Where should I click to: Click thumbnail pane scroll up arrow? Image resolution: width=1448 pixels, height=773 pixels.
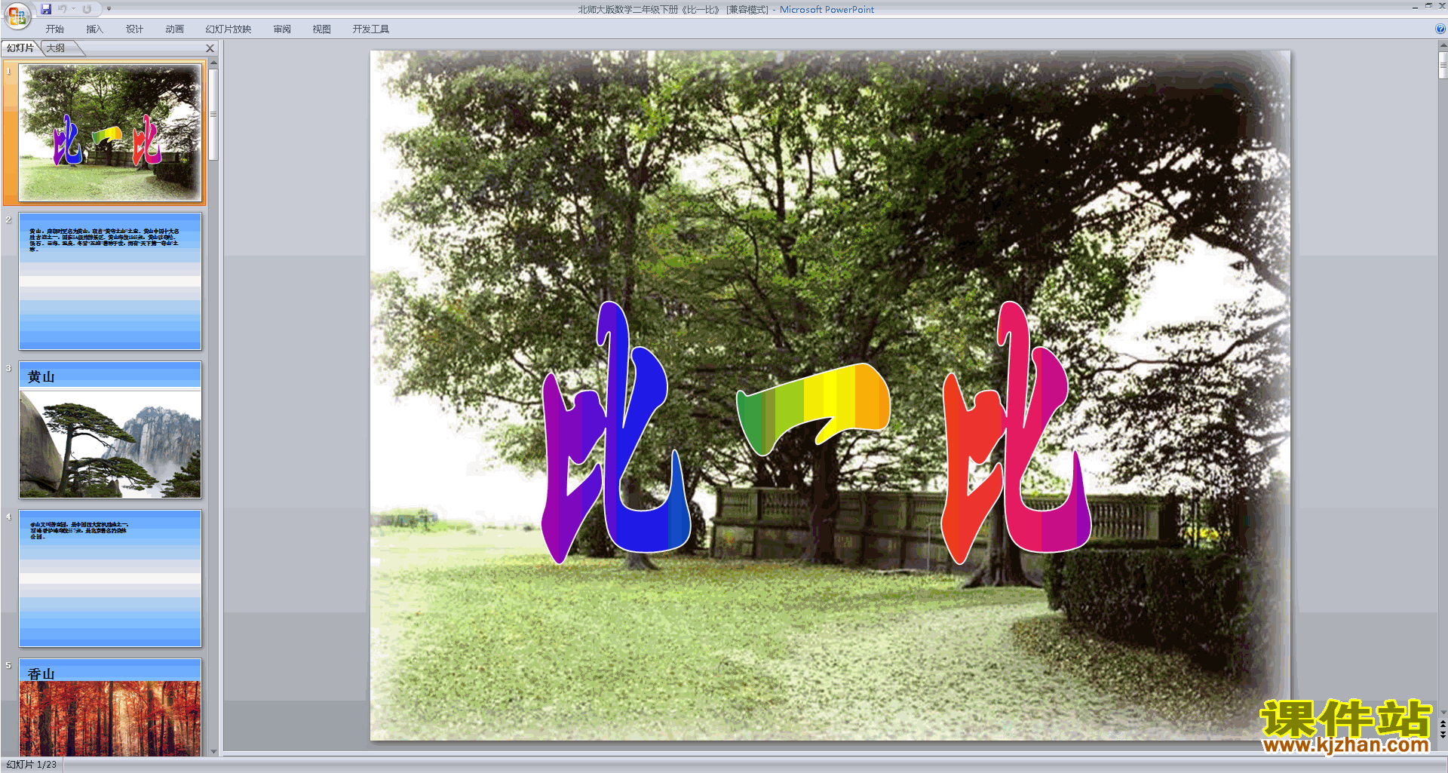[x=213, y=63]
